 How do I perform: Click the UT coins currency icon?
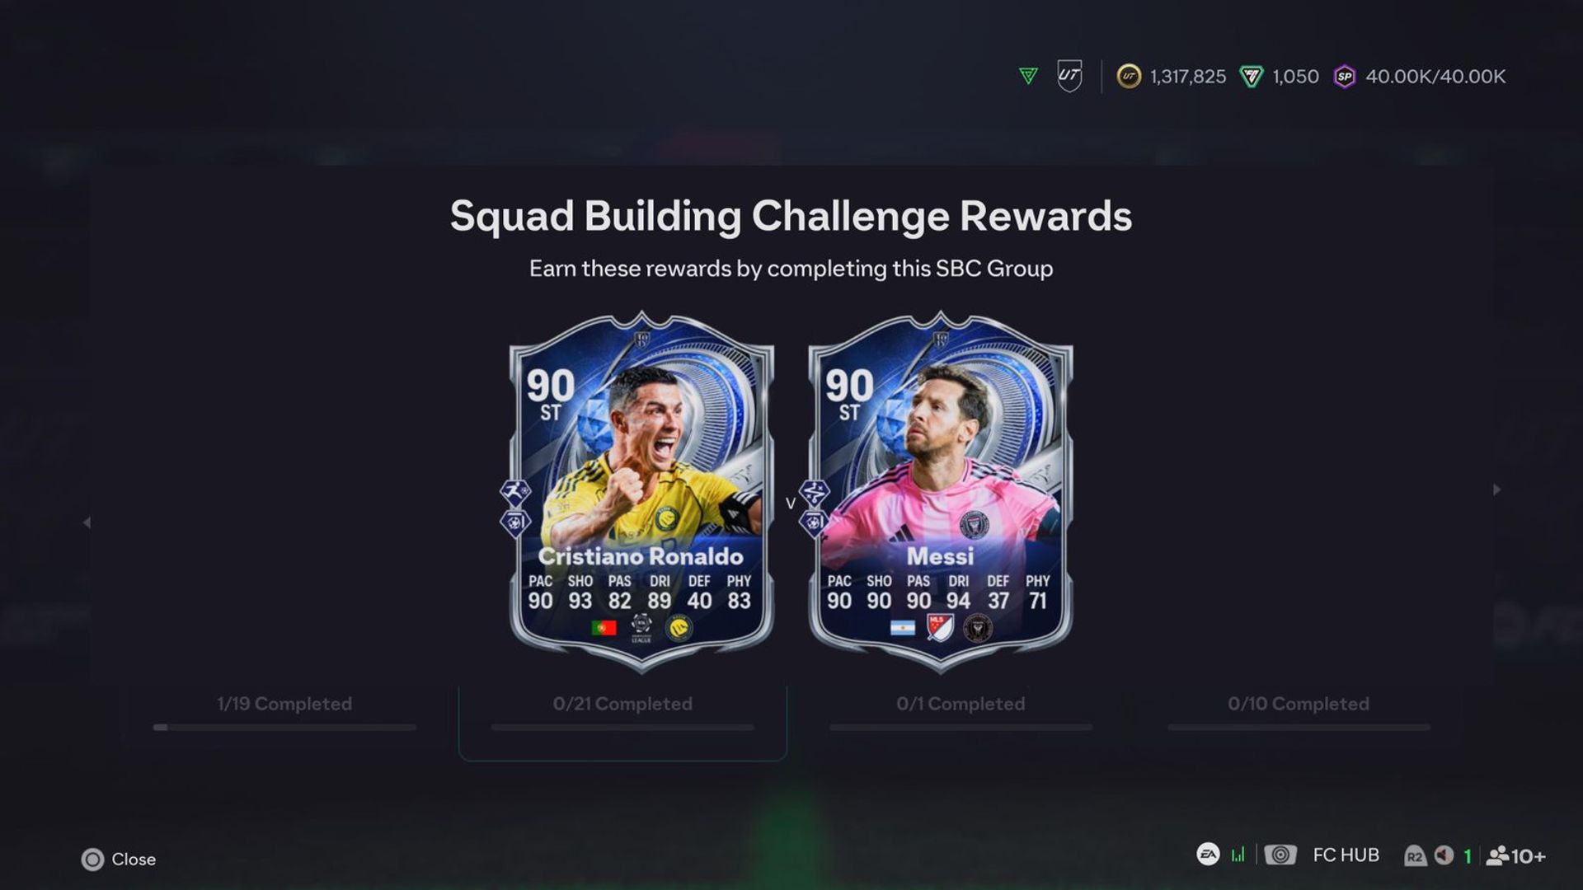tap(1129, 77)
